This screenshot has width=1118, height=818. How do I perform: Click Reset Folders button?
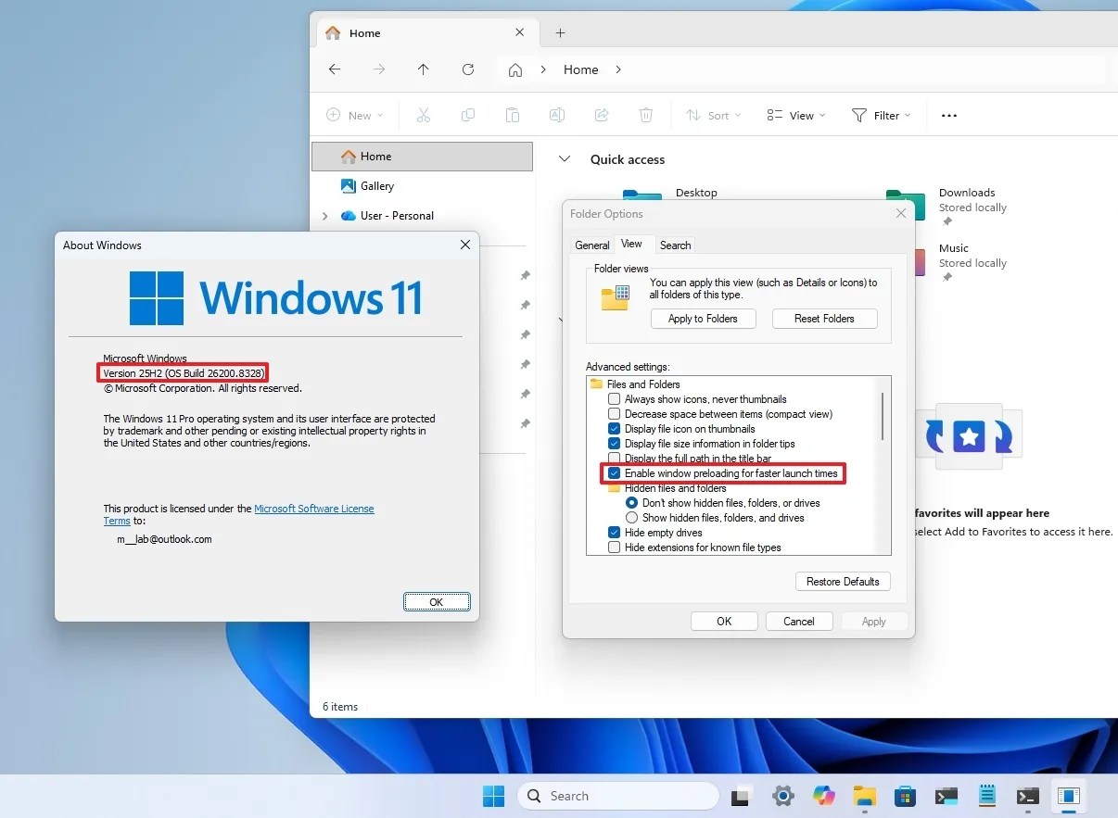coord(824,319)
